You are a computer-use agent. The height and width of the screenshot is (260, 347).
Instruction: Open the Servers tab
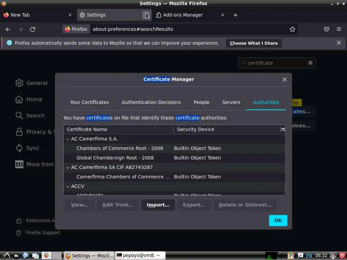(x=231, y=102)
